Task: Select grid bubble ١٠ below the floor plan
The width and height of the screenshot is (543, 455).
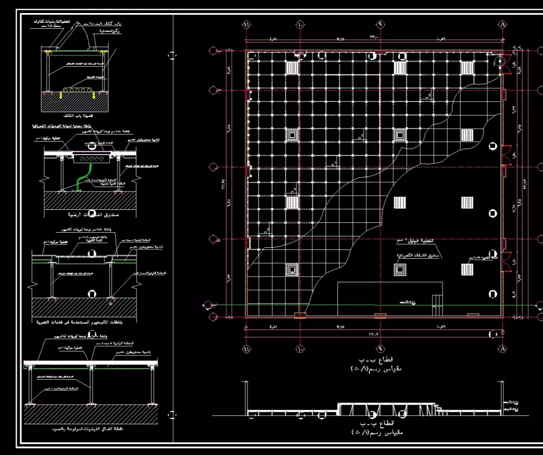Action: tap(300, 349)
